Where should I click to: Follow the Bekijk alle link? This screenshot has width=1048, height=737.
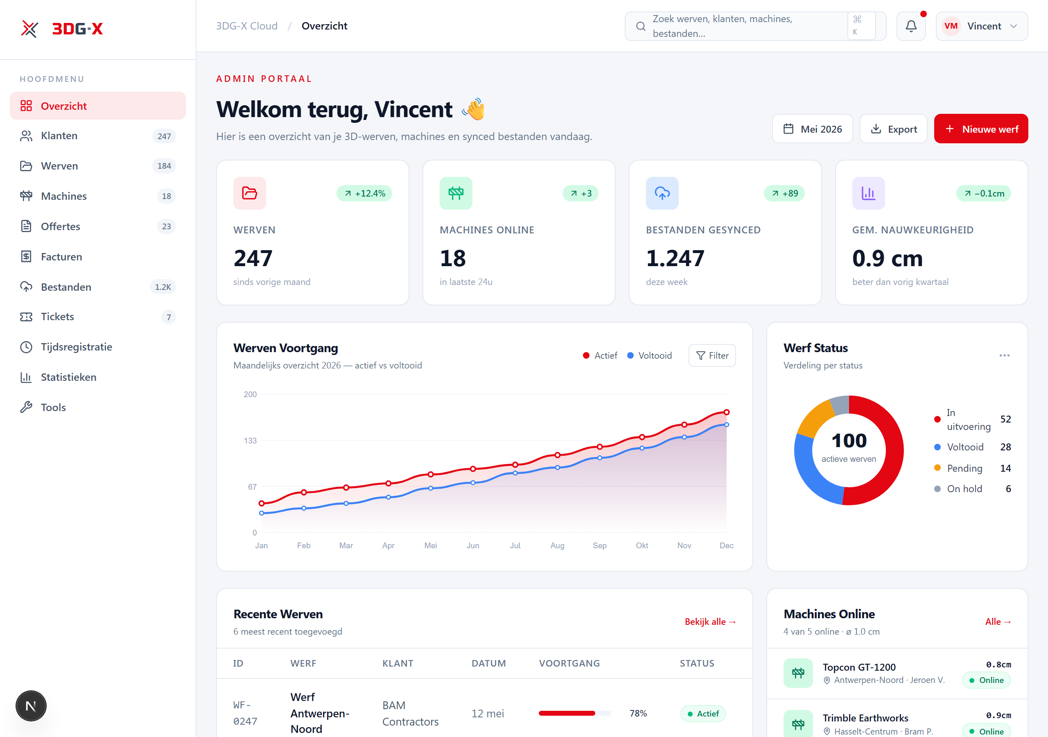(710, 622)
